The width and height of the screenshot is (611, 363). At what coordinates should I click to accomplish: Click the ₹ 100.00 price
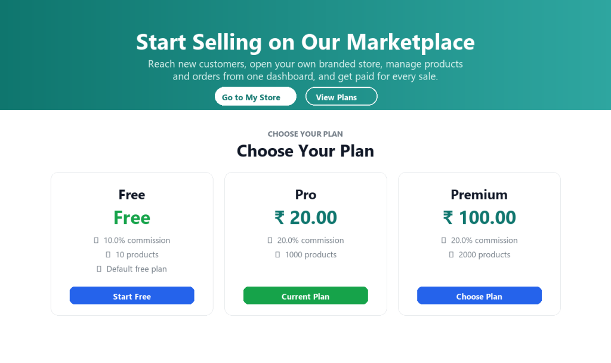[x=479, y=217]
